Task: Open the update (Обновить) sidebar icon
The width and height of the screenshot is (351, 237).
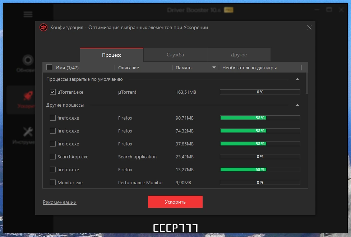Action: [x=28, y=60]
